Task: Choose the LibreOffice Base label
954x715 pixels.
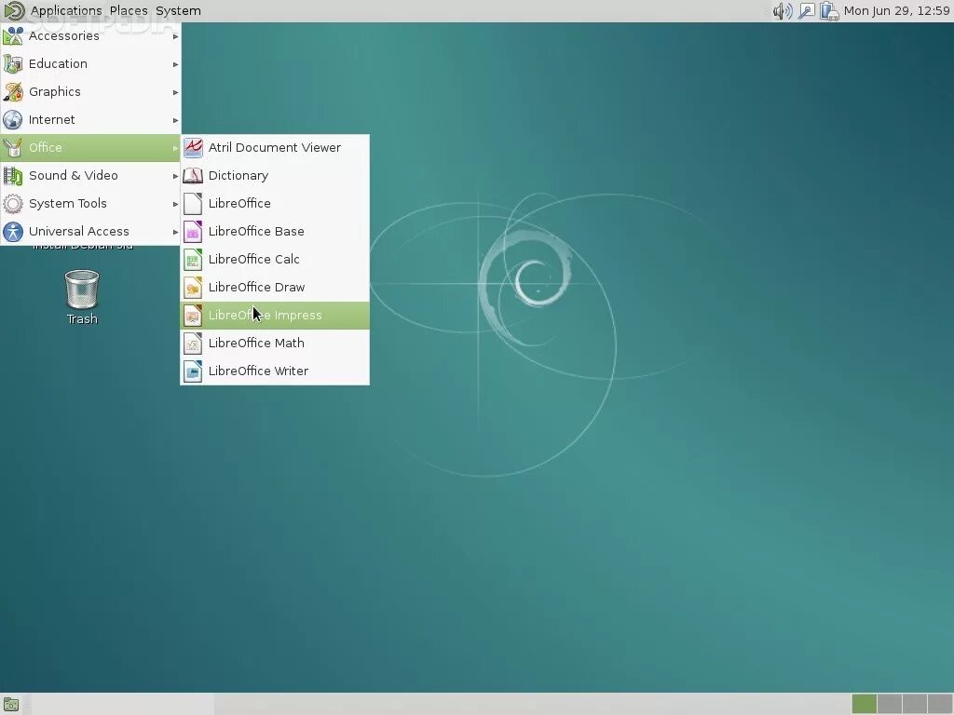Action: click(256, 232)
